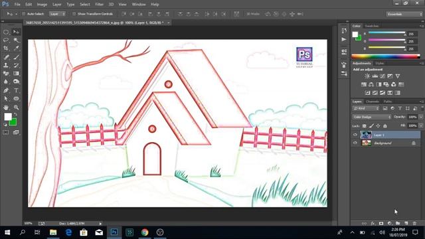Swap foreground and background colors
This screenshot has height=239, width=425.
15,114
